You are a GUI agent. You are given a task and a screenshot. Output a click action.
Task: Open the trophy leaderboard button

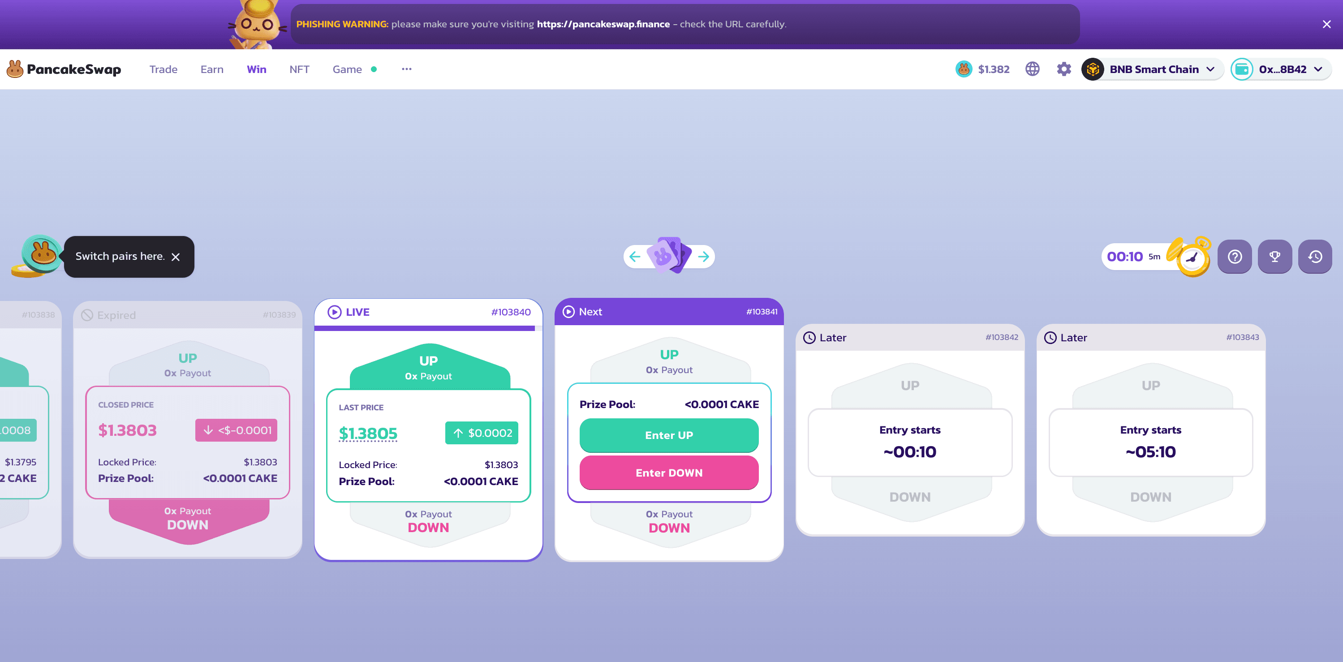pyautogui.click(x=1275, y=257)
